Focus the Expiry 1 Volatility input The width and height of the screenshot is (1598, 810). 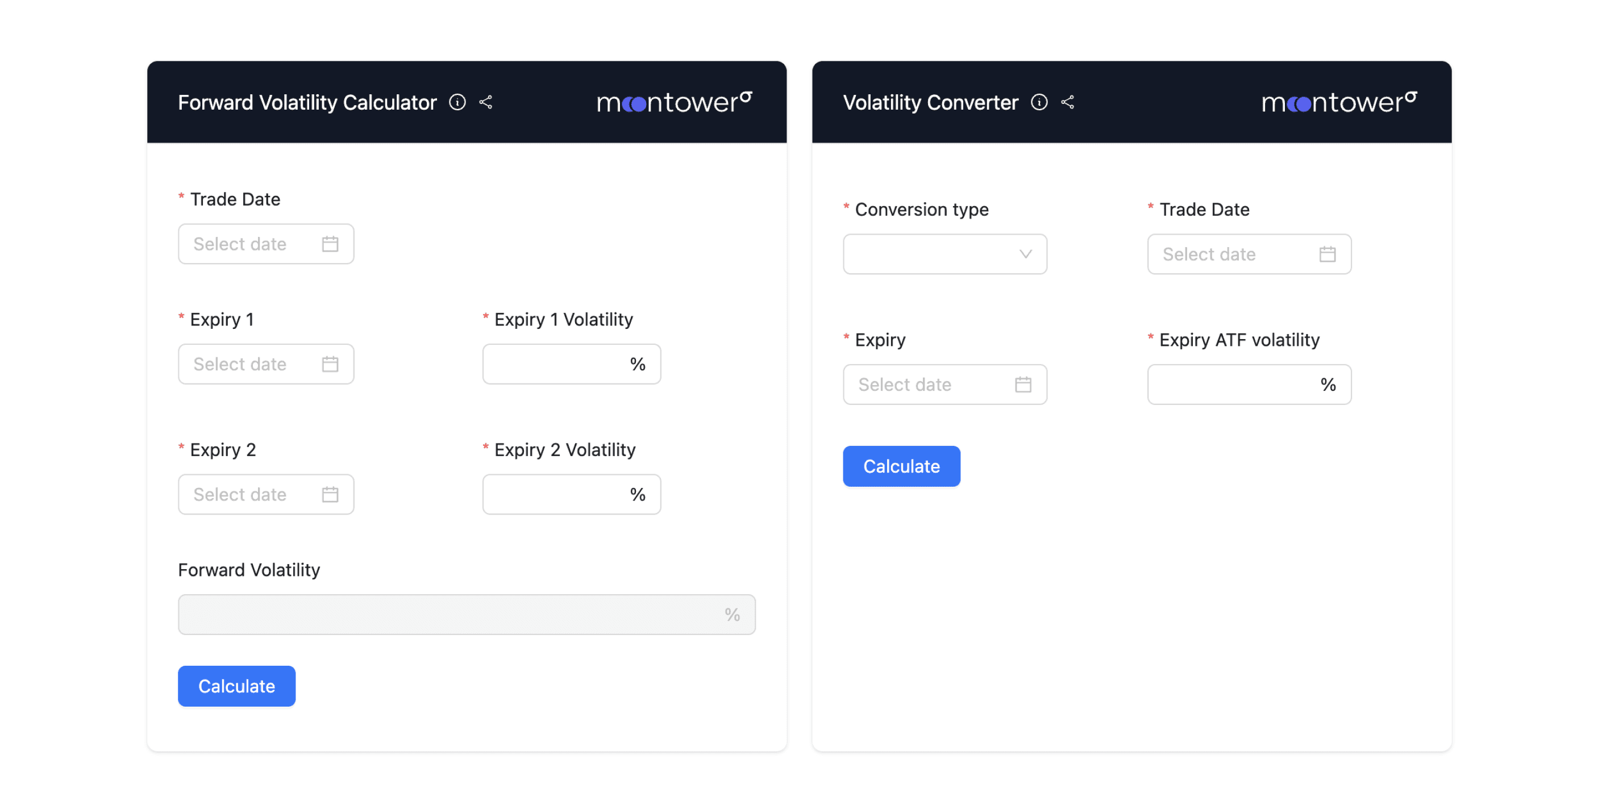tap(555, 364)
